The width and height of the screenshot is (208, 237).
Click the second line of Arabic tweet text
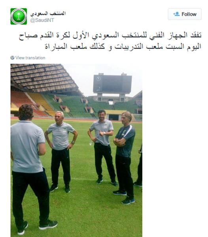(123, 46)
